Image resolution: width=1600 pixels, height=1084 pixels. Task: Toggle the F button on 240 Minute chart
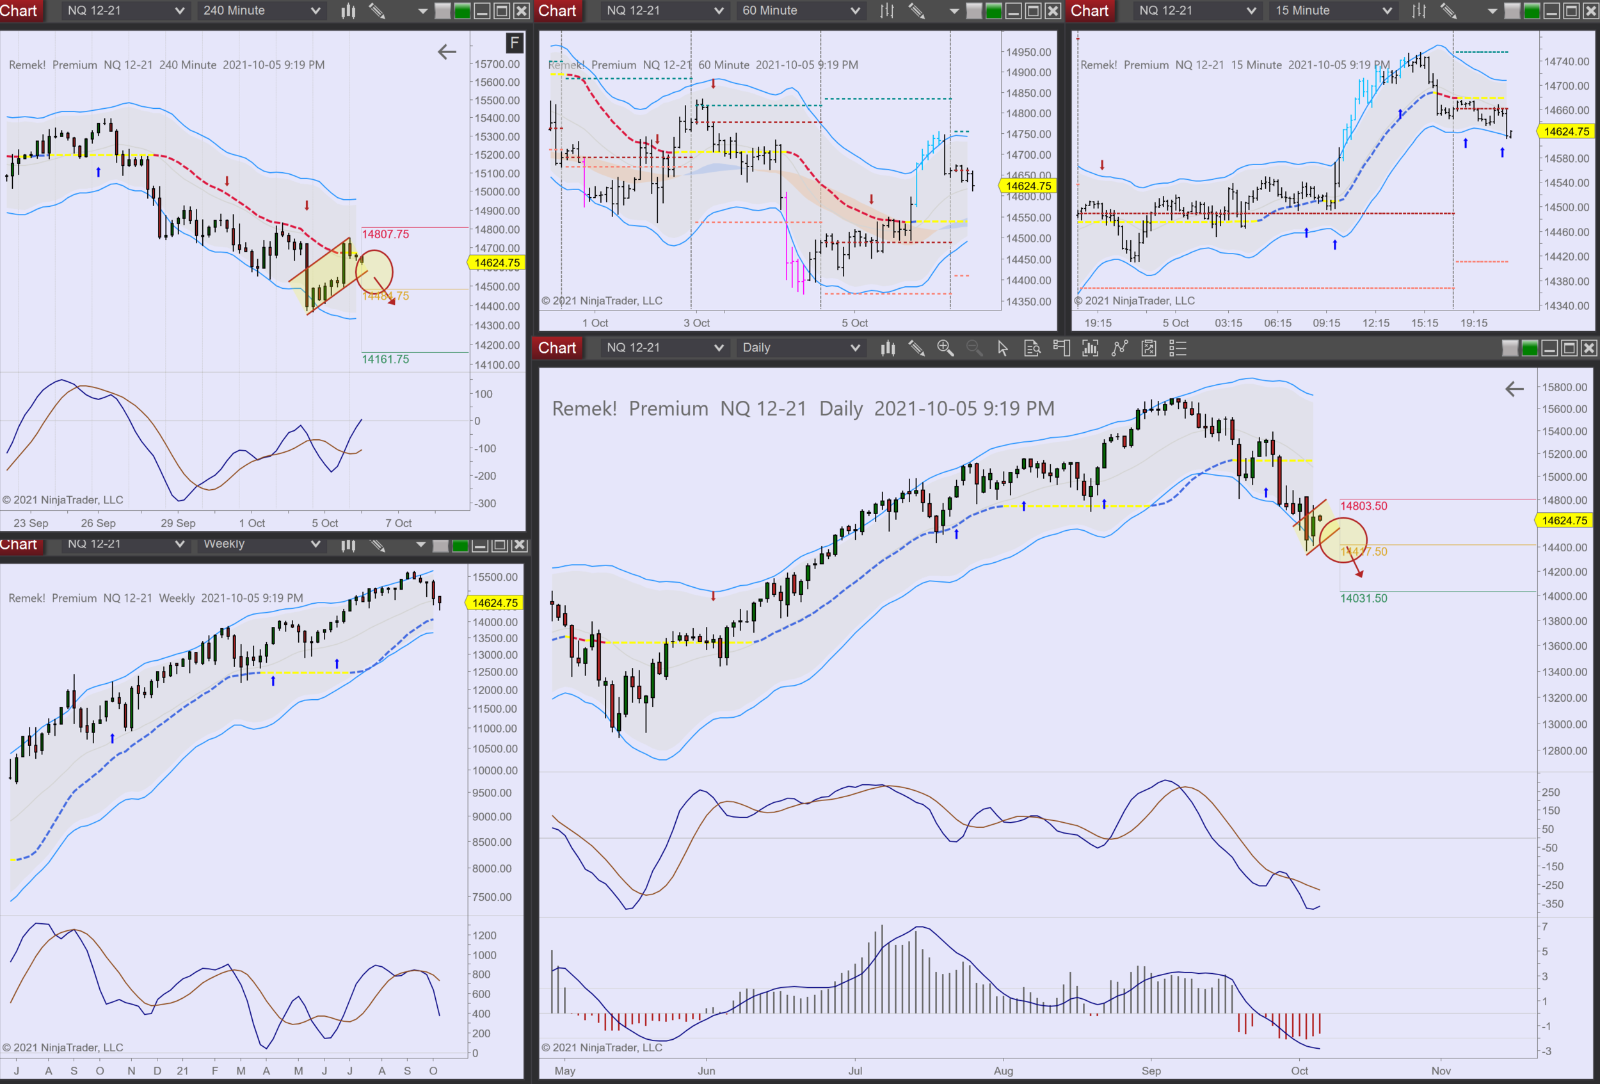point(515,43)
